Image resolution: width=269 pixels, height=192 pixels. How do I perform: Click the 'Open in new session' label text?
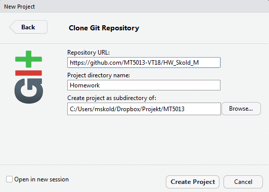(41, 179)
